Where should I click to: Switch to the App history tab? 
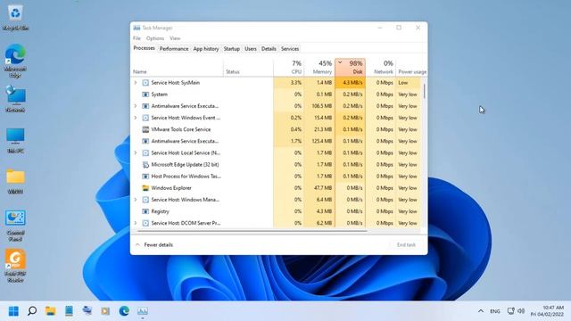(206, 49)
